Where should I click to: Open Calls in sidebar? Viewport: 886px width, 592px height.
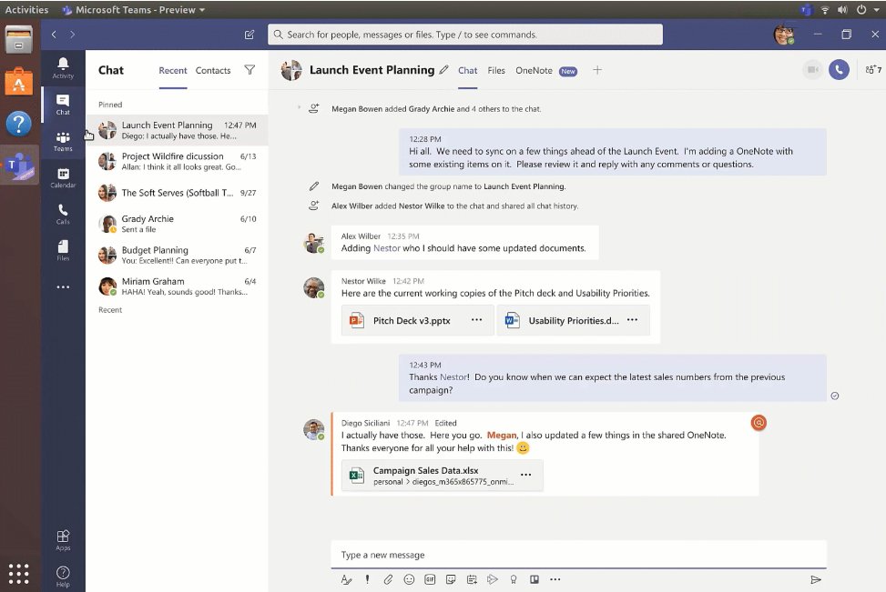click(63, 214)
